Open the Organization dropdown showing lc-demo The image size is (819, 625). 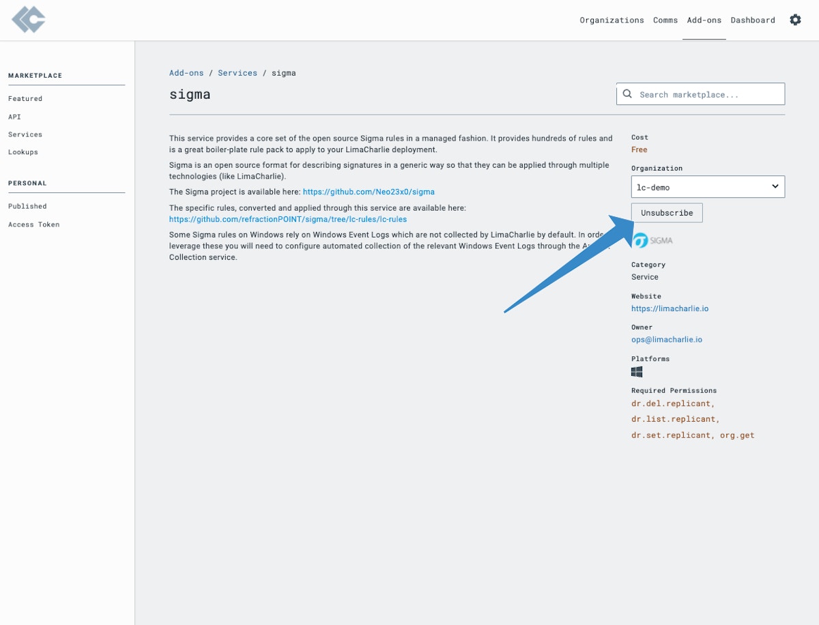tap(708, 187)
